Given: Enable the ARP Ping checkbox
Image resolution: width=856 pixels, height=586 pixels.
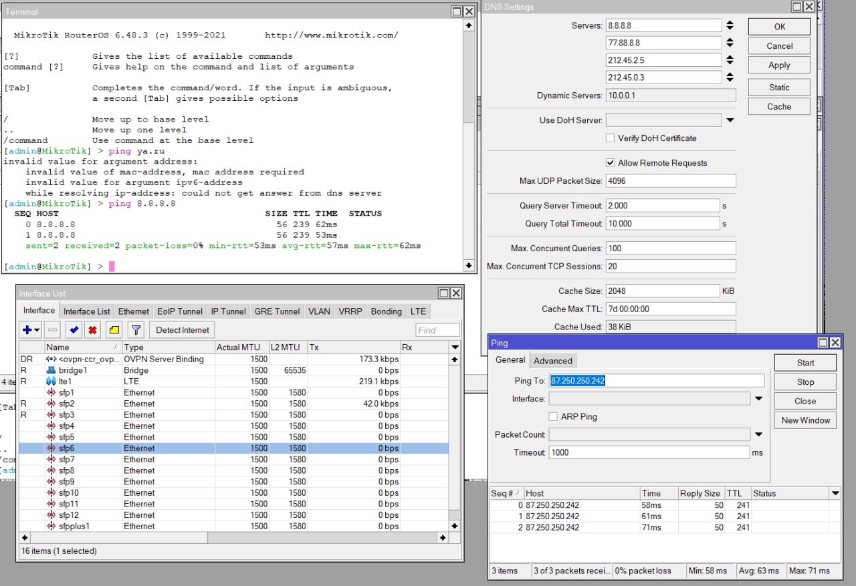Looking at the screenshot, I should coord(553,416).
